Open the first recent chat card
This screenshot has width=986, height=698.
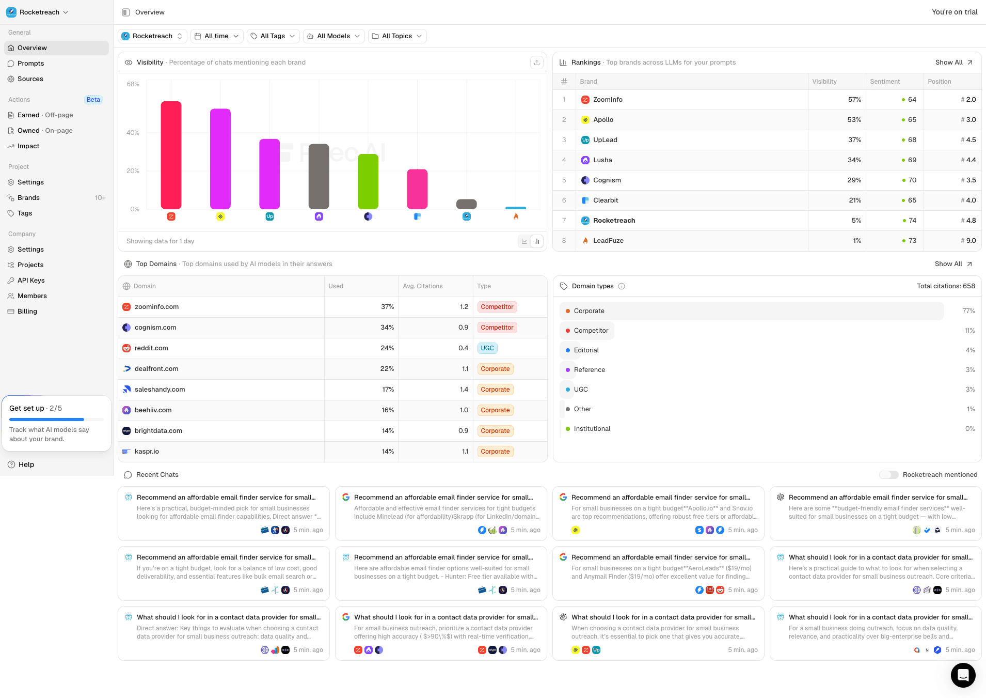point(224,513)
